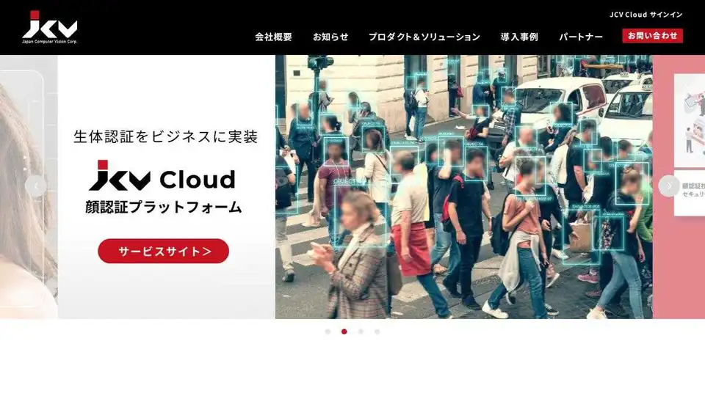
Task: Click the crowd face-detection banner image
Action: [463, 187]
